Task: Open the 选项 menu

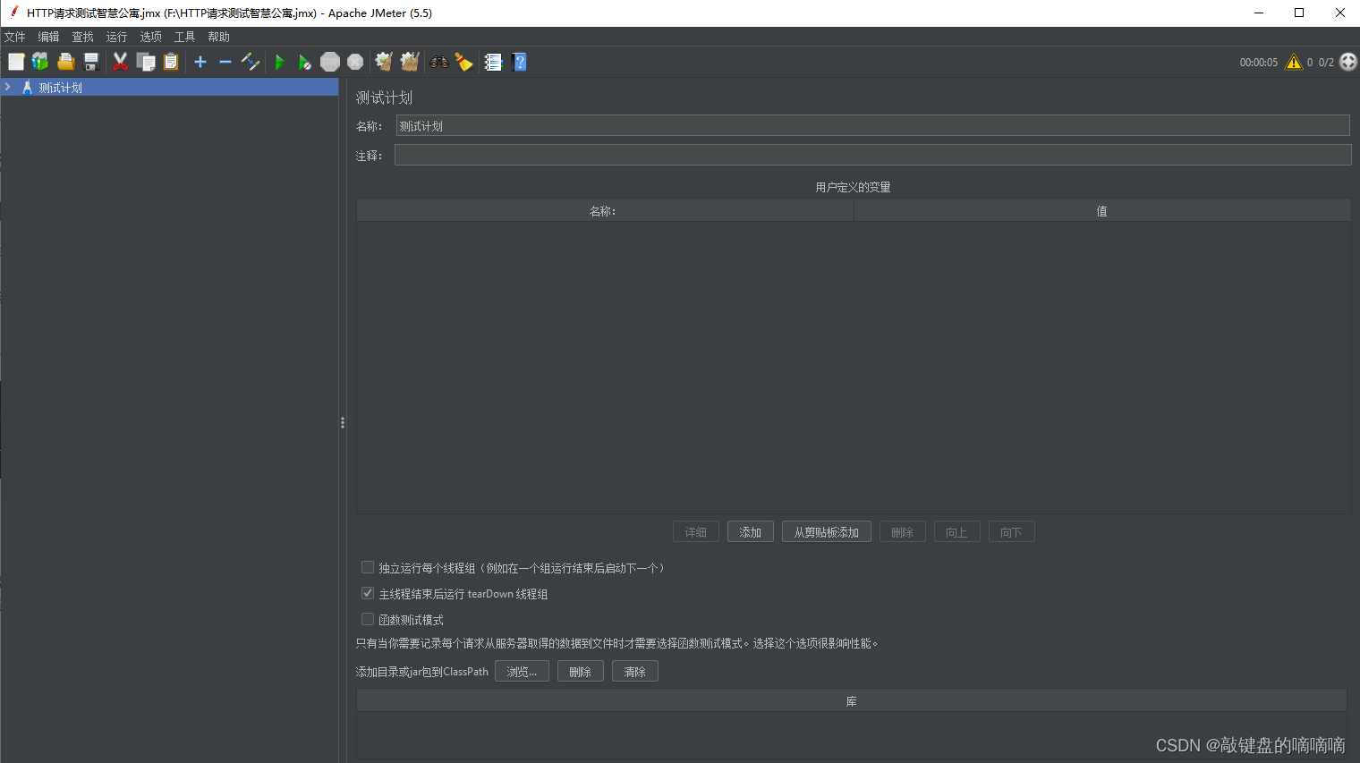Action: (x=150, y=37)
